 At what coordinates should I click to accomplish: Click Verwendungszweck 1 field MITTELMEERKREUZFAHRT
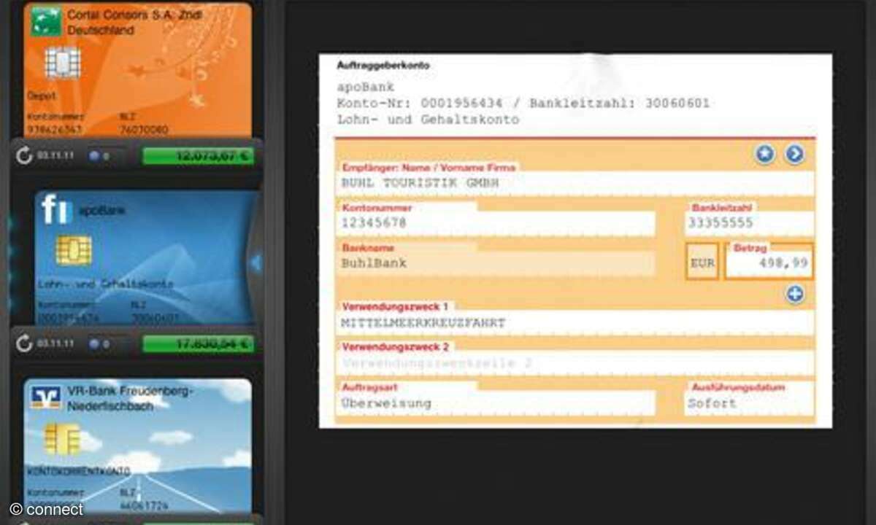pyautogui.click(x=575, y=322)
